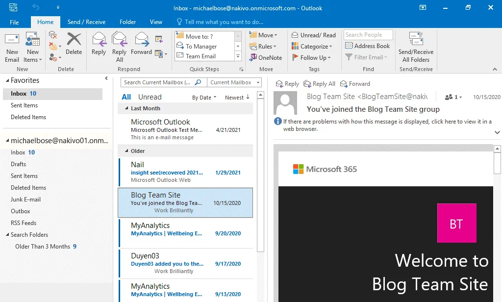Image resolution: width=502 pixels, height=302 pixels.
Task: Toggle Newest sort order
Action: point(237,98)
